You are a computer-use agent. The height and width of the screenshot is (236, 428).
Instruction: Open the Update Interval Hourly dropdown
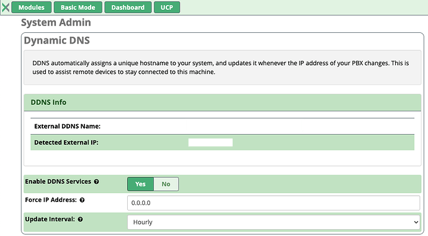(x=274, y=222)
